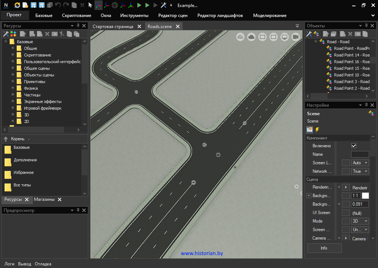Click the Info button
Image resolution: width=378 pixels, height=268 pixels.
(324, 248)
